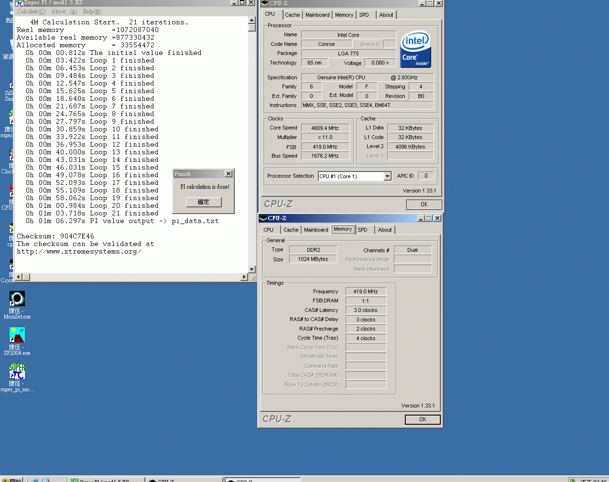Click the Multiplier value x 11.0
609x482 pixels.
[325, 137]
